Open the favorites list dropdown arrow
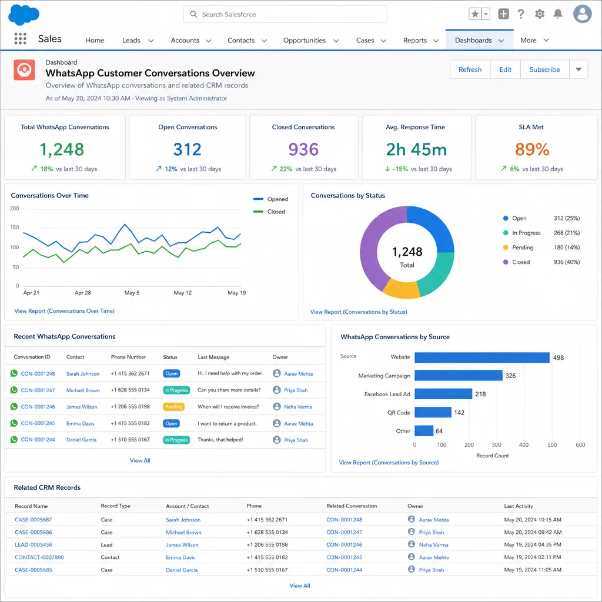The height and width of the screenshot is (602, 602). pyautogui.click(x=486, y=14)
